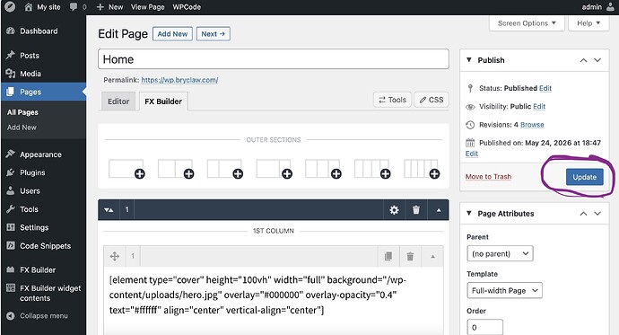Click the blue Update button
Viewport: 619px width, 335px height.
(x=584, y=177)
